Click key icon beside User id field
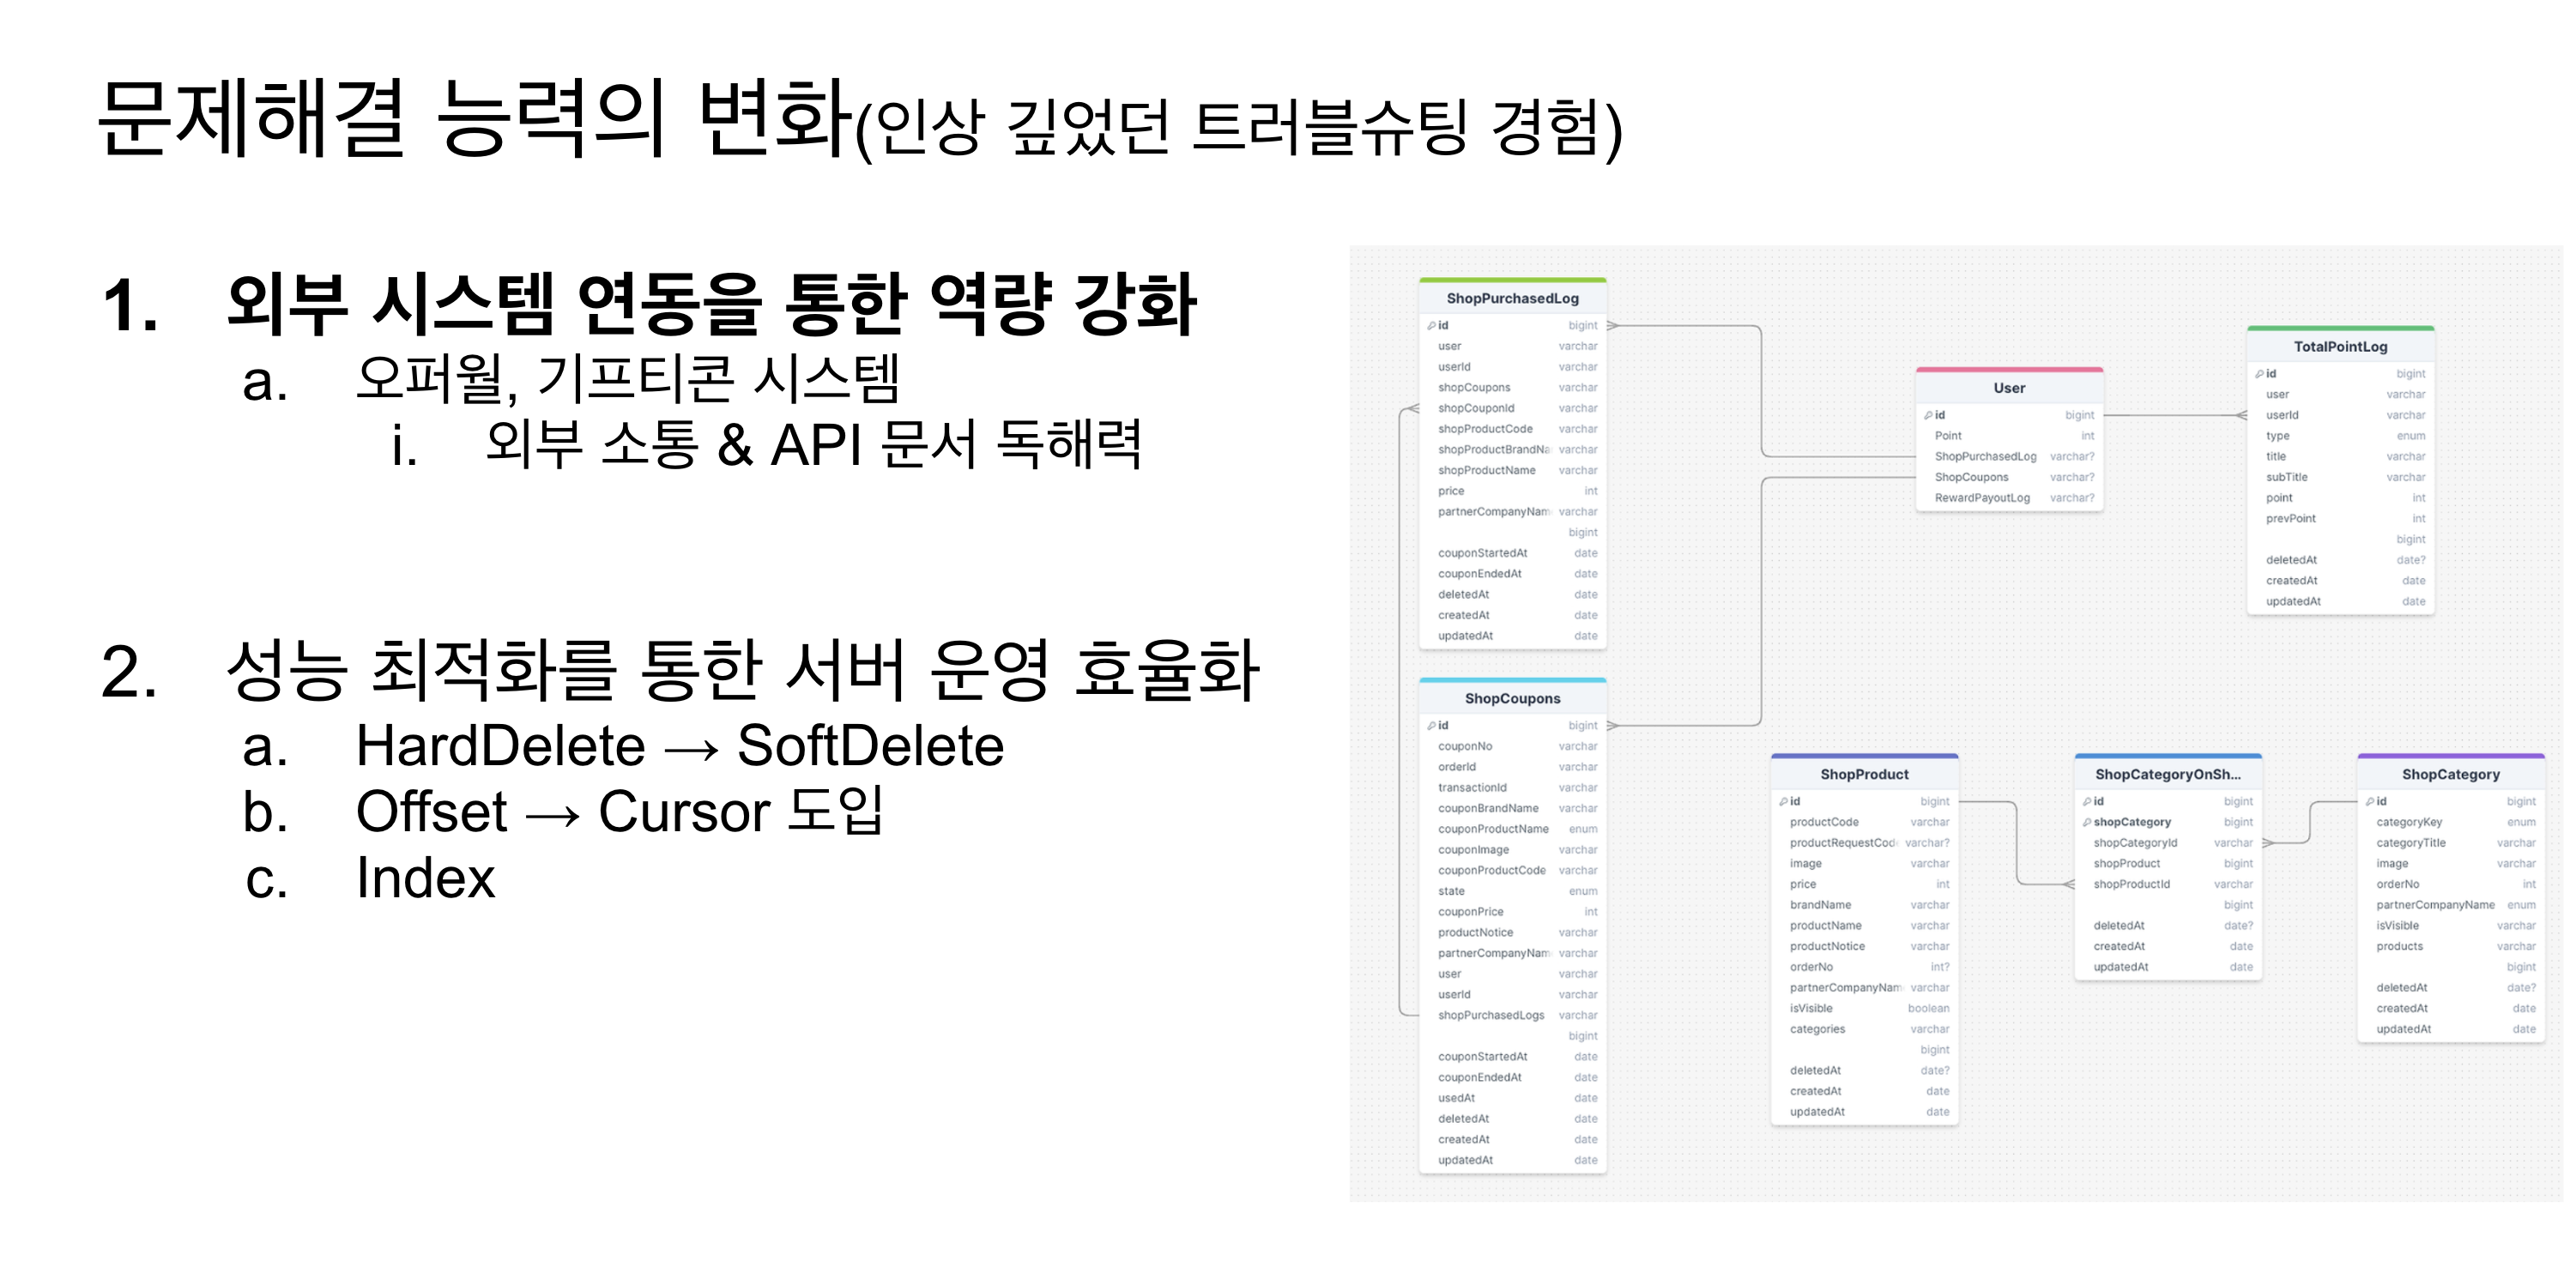The width and height of the screenshot is (2576, 1261). tap(1927, 415)
